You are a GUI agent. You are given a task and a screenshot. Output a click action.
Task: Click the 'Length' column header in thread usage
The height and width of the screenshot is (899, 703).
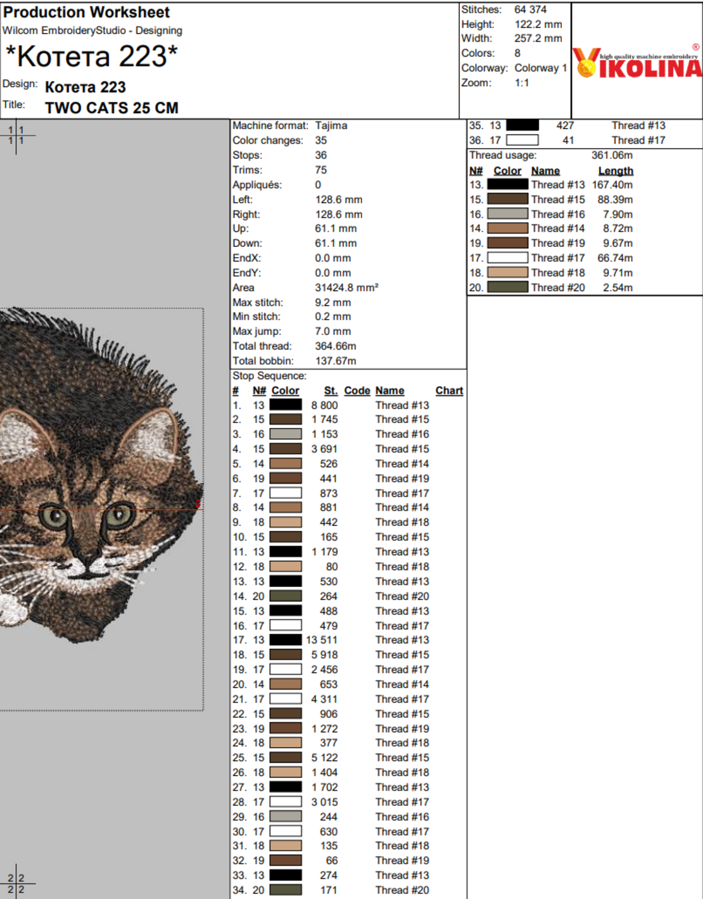[616, 171]
